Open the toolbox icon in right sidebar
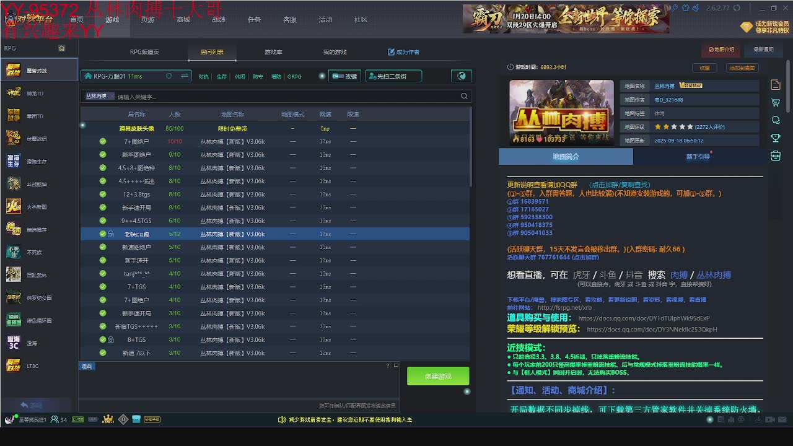The width and height of the screenshot is (793, 446). pos(775,156)
